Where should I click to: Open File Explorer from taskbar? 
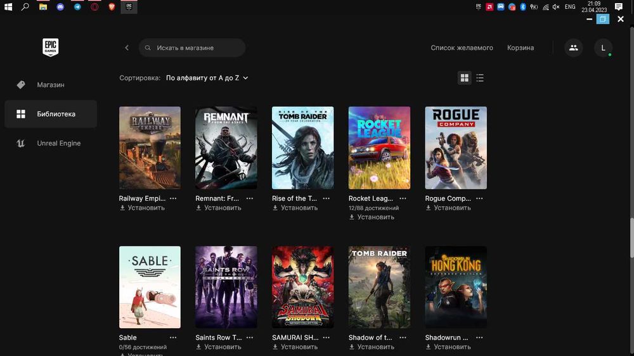coord(43,6)
